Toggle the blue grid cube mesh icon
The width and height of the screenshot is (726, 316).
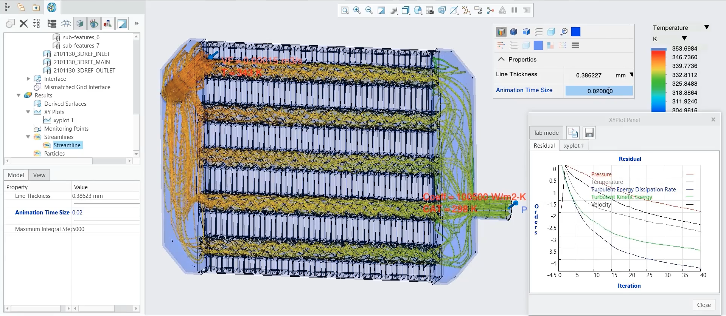[x=513, y=32]
